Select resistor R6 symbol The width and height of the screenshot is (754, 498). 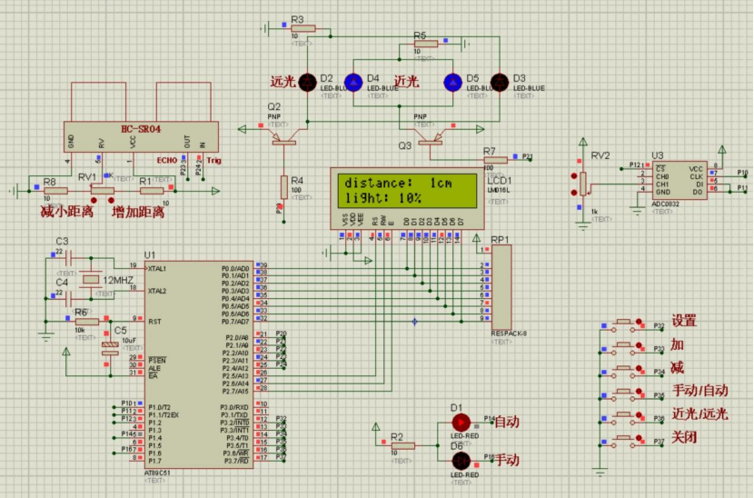click(x=87, y=322)
